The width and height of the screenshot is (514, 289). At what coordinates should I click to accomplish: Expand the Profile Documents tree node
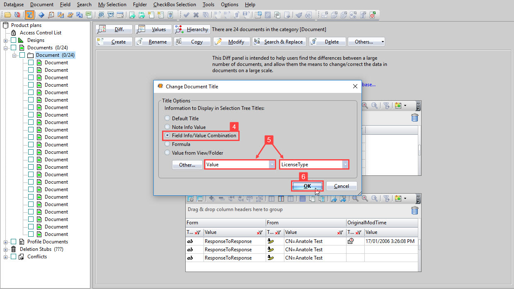(6, 242)
